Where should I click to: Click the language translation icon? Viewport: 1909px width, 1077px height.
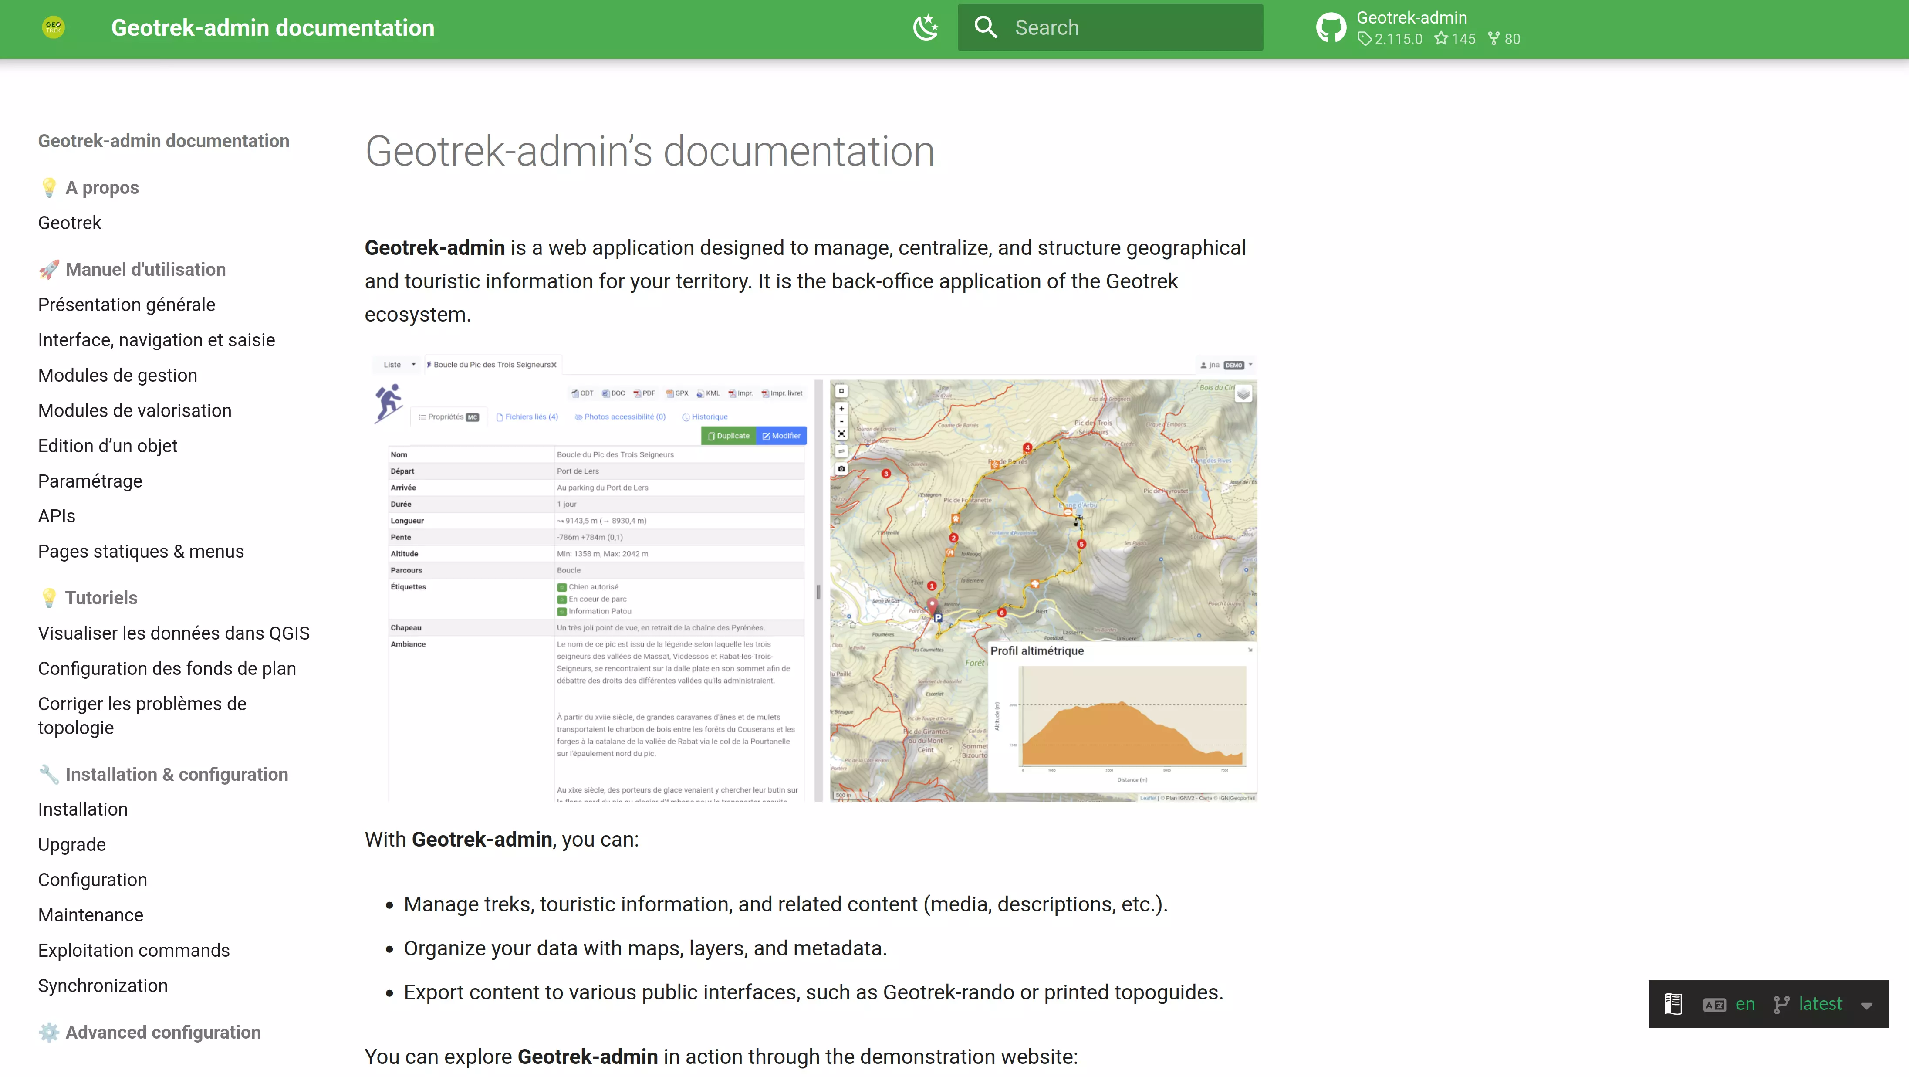(x=1714, y=1005)
